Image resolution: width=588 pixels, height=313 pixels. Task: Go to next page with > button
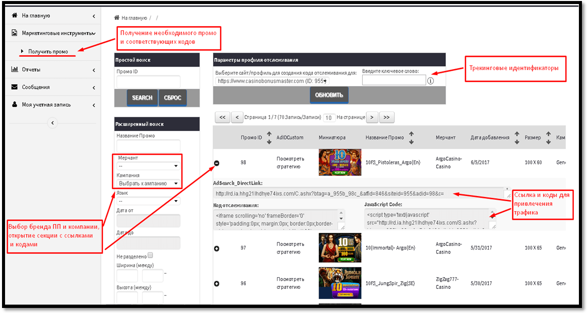coord(372,117)
